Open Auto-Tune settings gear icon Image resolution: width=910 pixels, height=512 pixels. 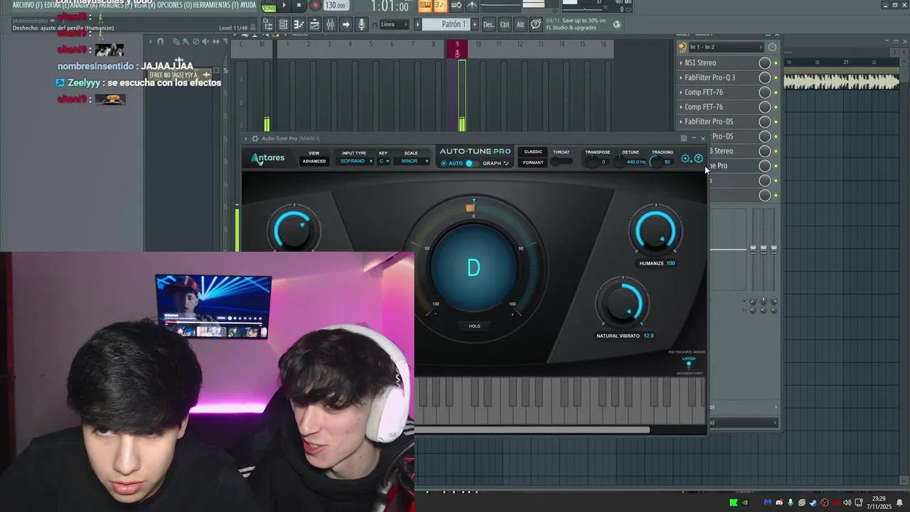(x=685, y=159)
